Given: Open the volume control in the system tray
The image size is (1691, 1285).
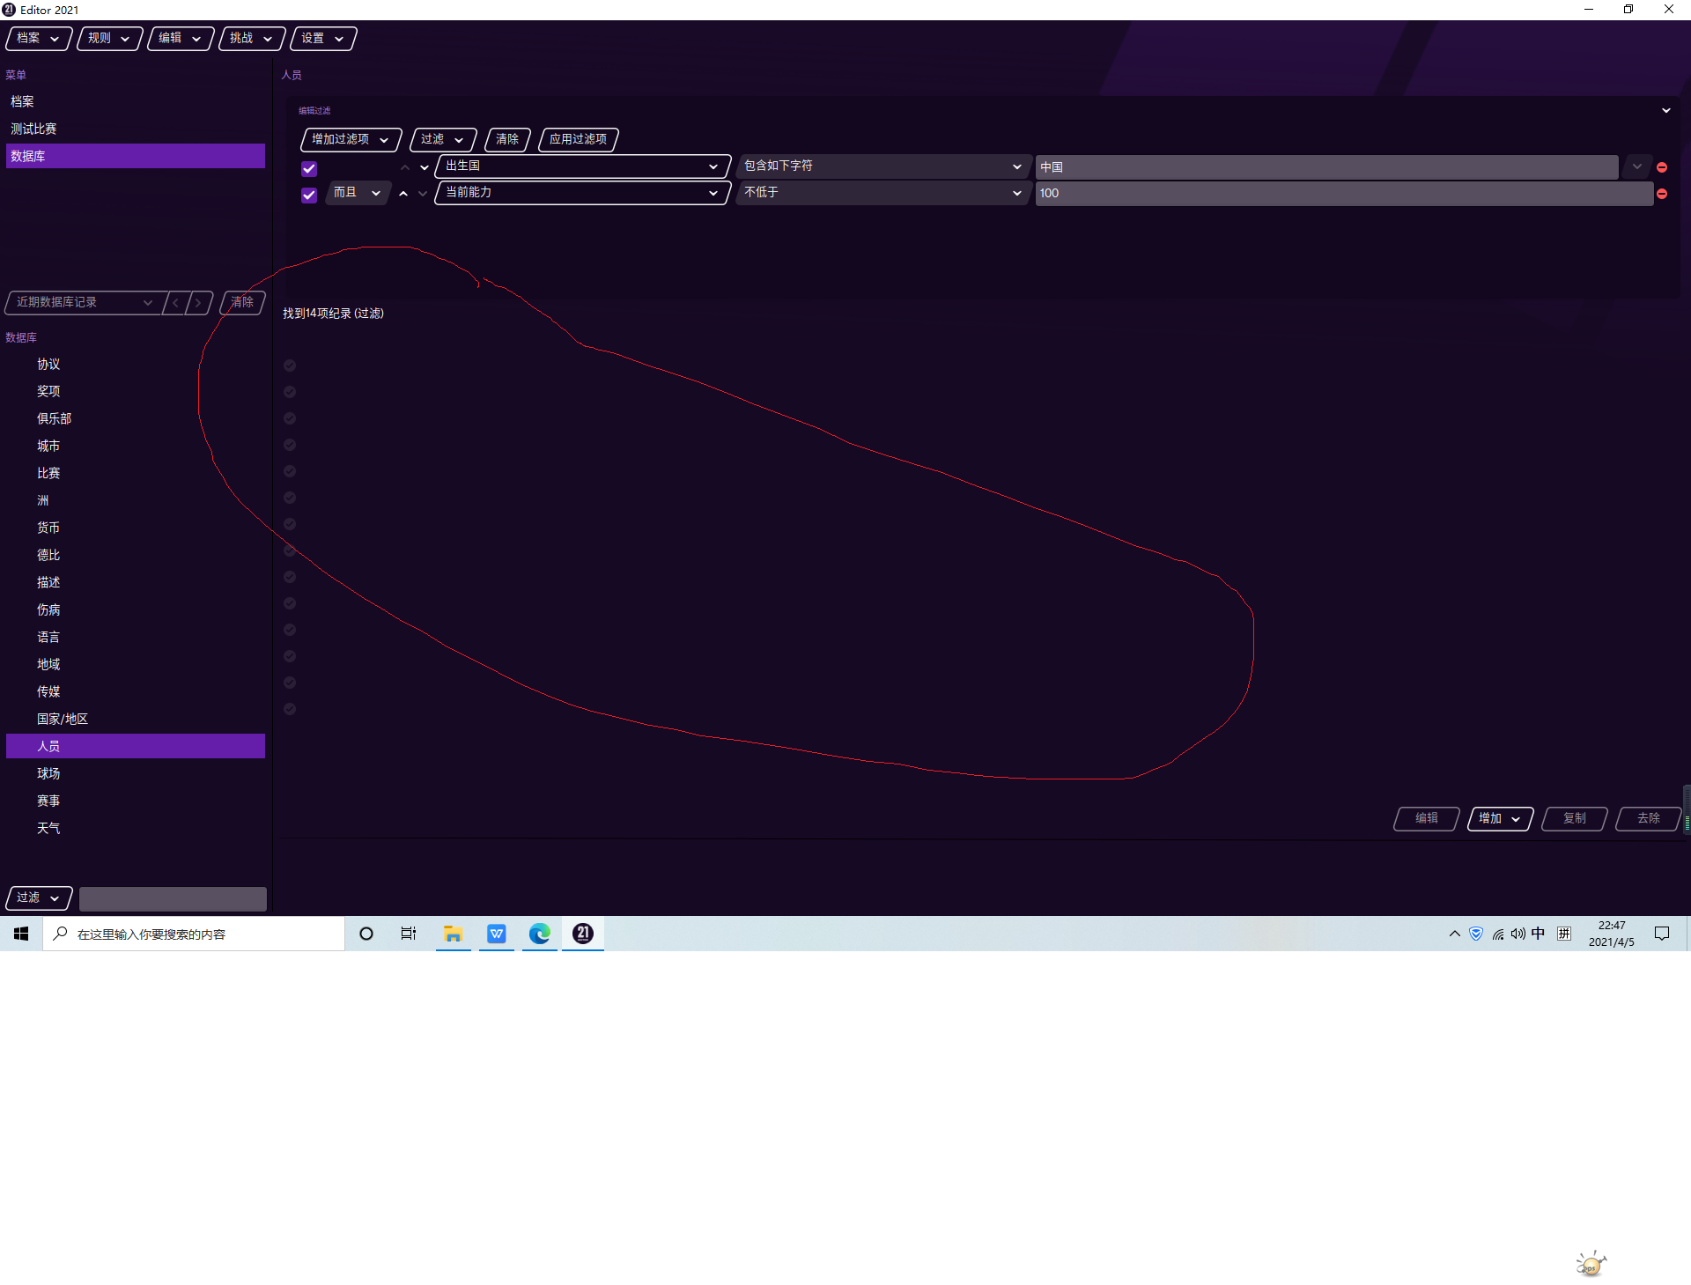Looking at the screenshot, I should tap(1517, 934).
